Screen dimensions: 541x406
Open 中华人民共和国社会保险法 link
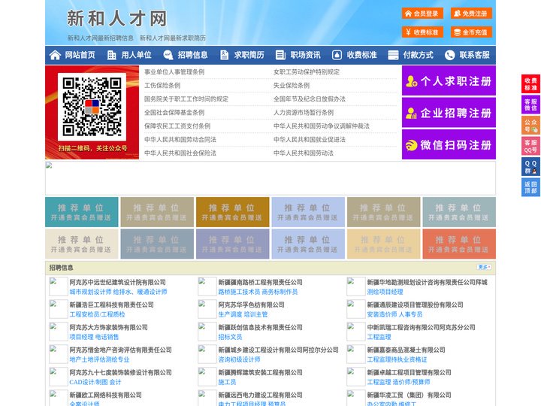click(180, 153)
